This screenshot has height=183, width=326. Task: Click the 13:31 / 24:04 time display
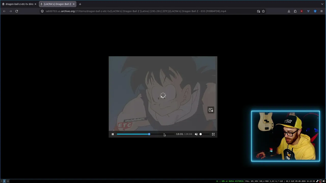click(184, 134)
